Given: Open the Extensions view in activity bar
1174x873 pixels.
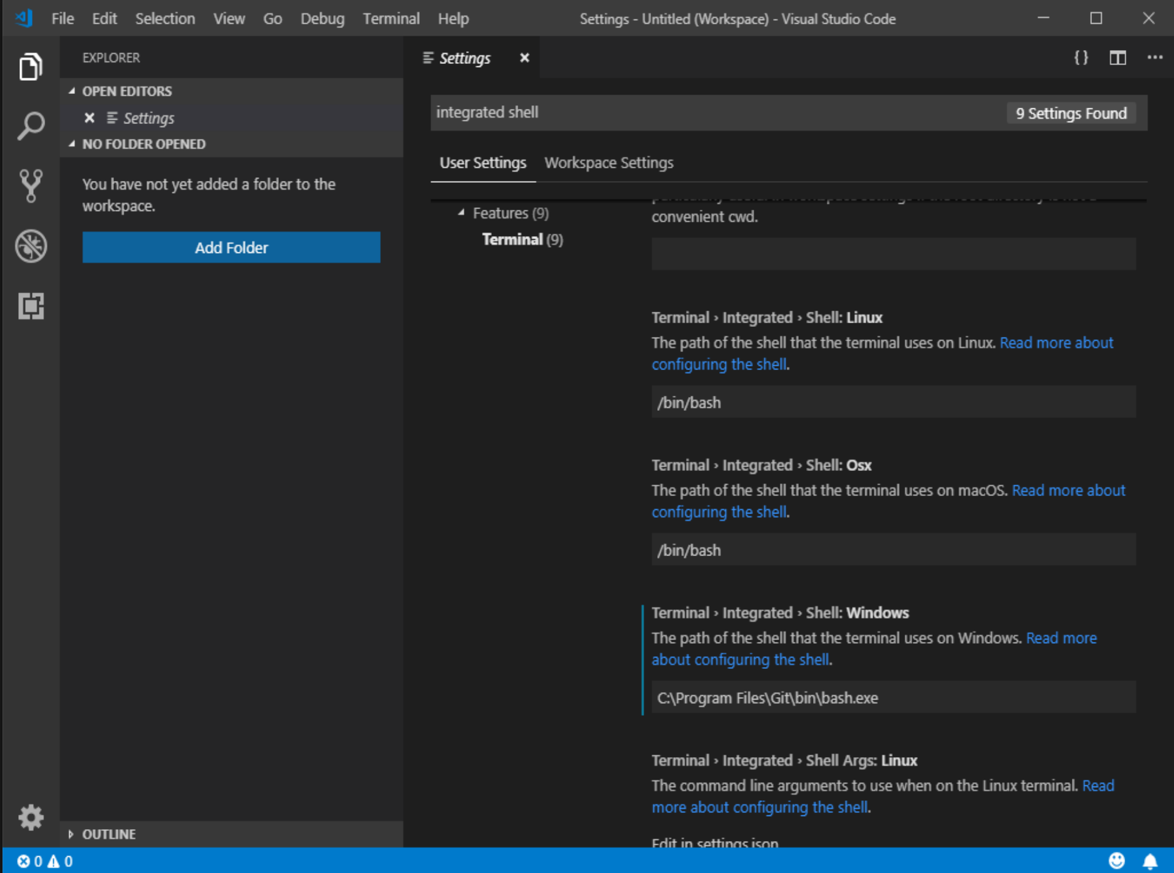Looking at the screenshot, I should 30,306.
